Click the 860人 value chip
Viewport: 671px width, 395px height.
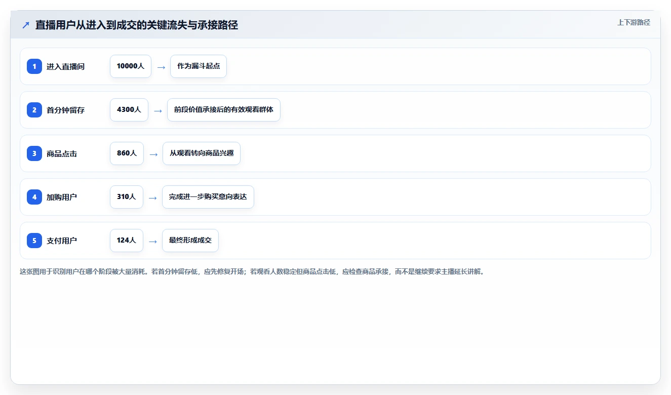127,153
